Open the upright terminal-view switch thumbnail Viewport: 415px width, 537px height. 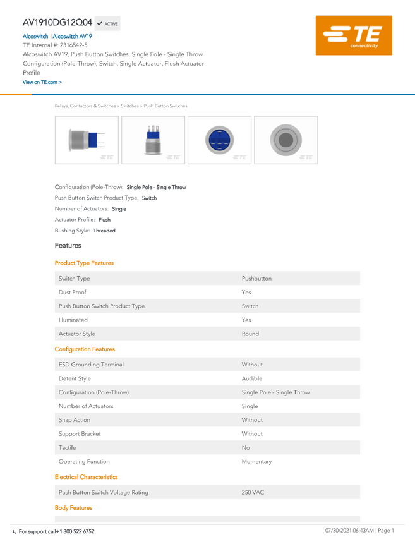(x=153, y=140)
